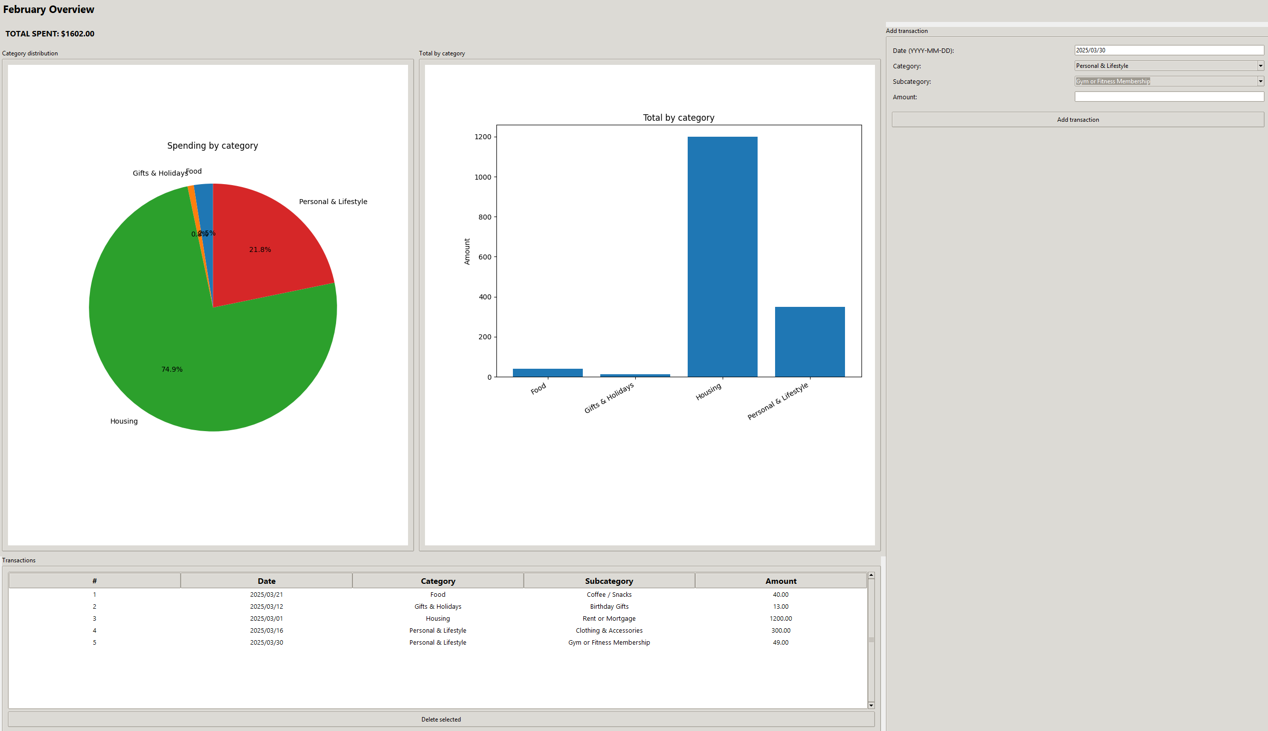Click the transactions scrollbar down arrow
Image resolution: width=1268 pixels, height=731 pixels.
(871, 706)
